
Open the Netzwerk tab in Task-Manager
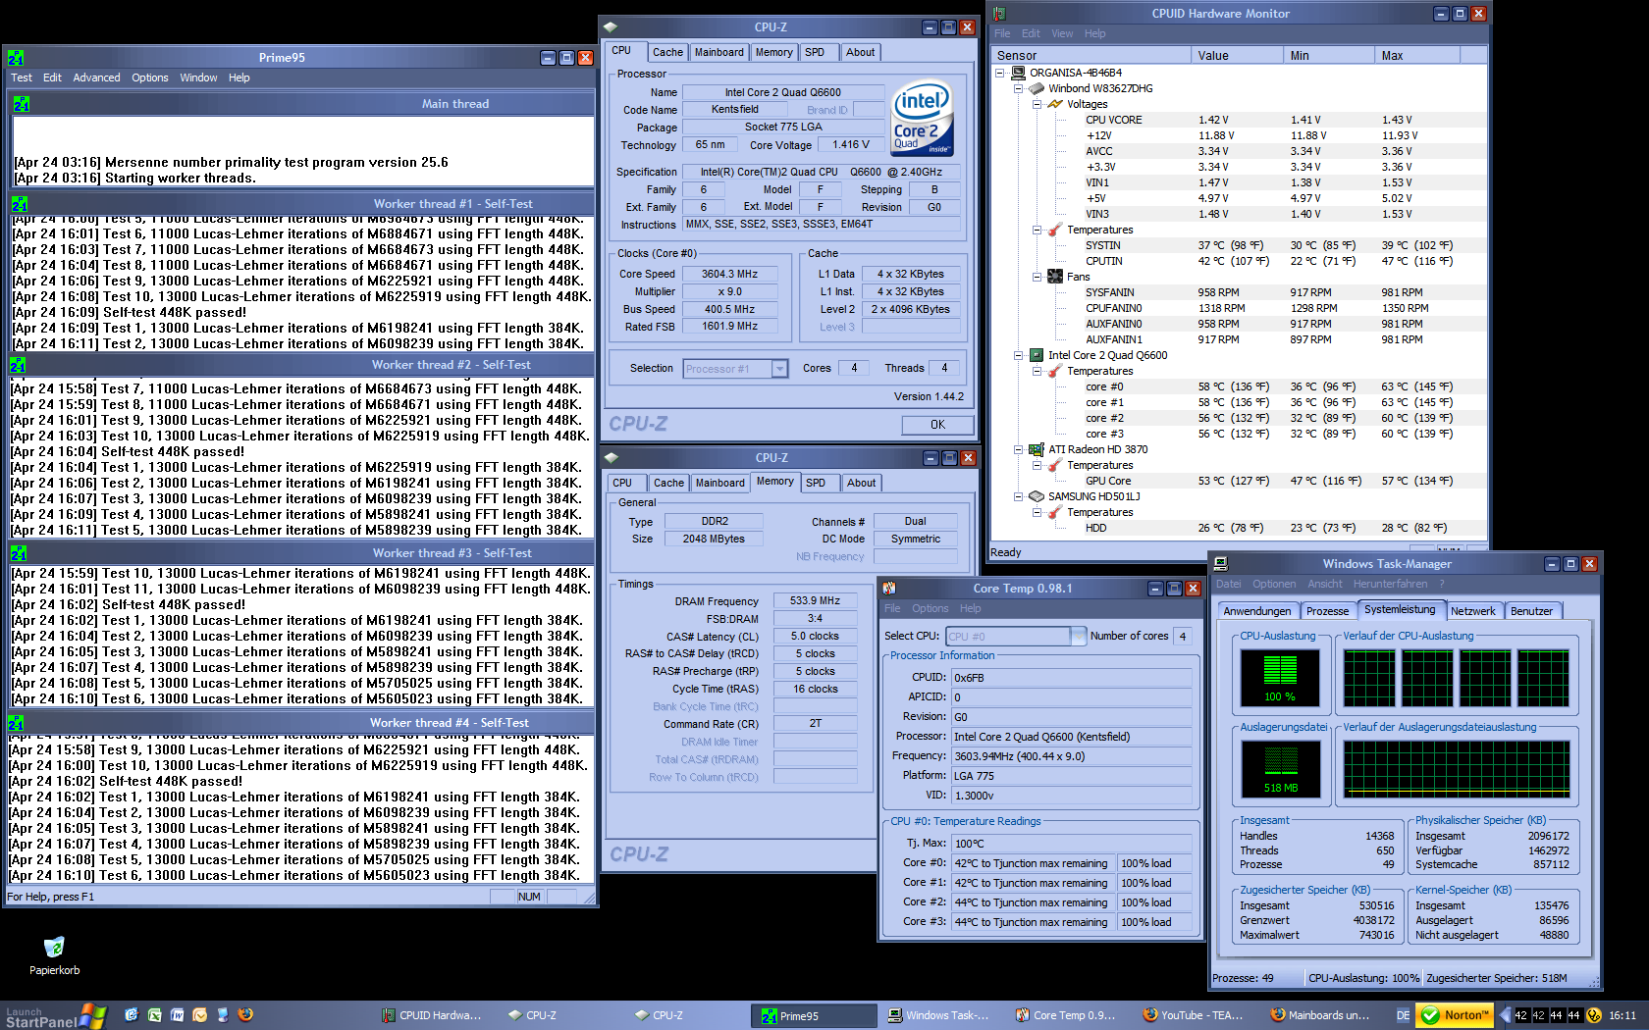click(1473, 611)
